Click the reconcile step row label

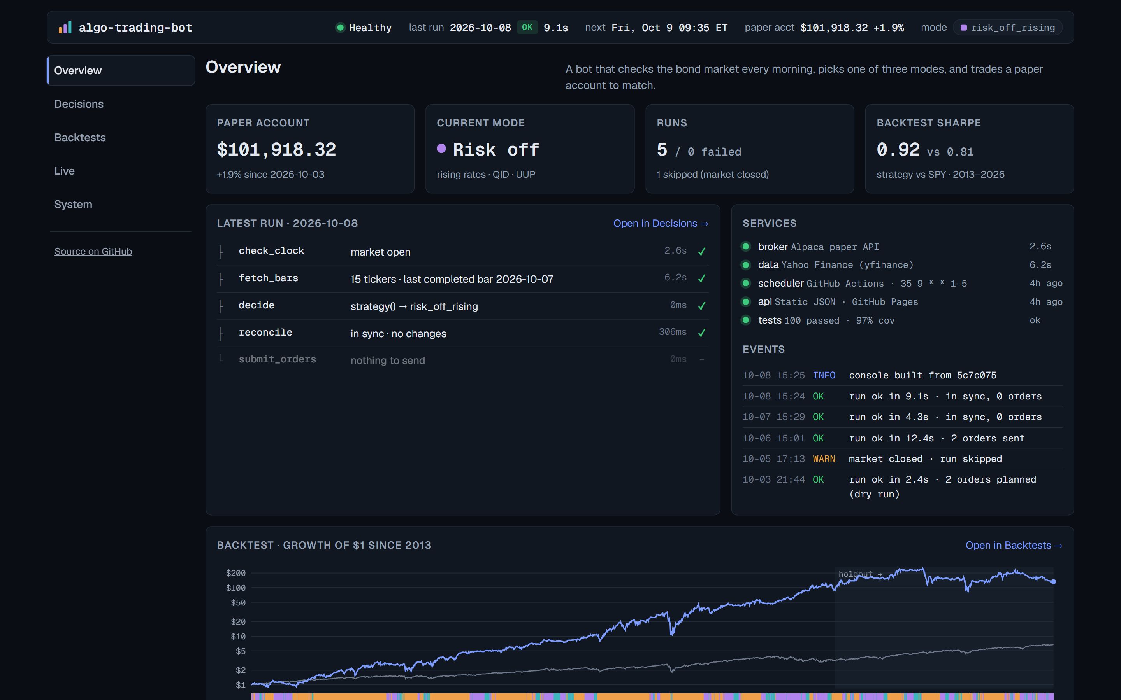click(x=265, y=332)
